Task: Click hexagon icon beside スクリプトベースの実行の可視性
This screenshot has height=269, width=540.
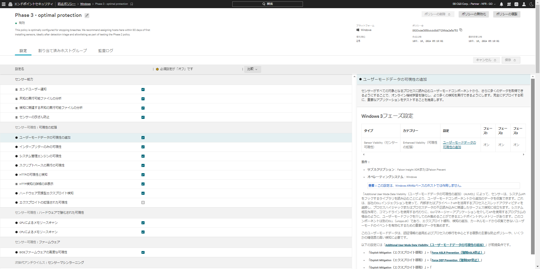Action: pyautogui.click(x=17, y=166)
